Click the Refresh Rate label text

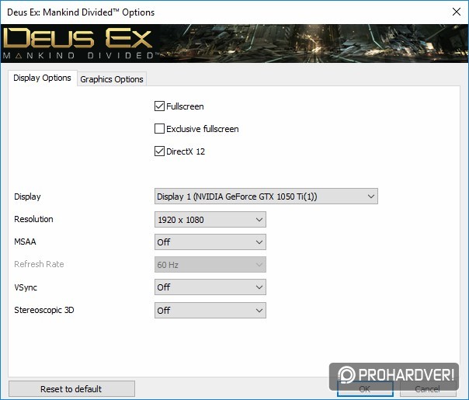pyautogui.click(x=39, y=264)
